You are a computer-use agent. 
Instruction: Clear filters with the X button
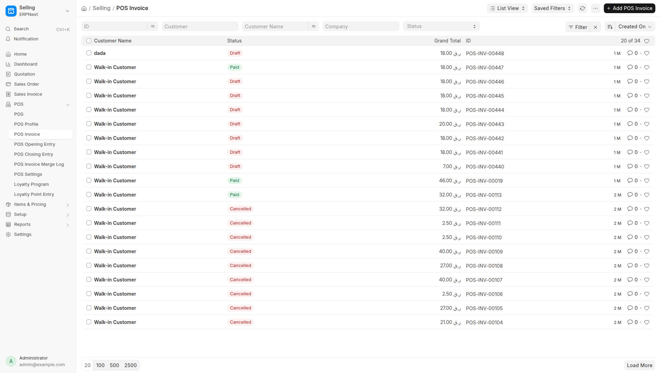[x=596, y=27]
